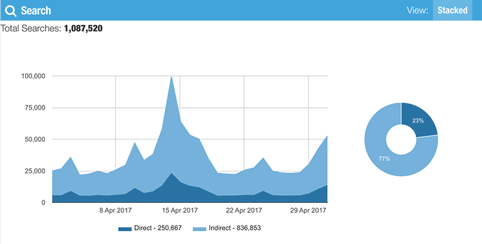Screen dimensions: 482x244
Task: Click the magnifying glass Search icon
Action: 11,11
